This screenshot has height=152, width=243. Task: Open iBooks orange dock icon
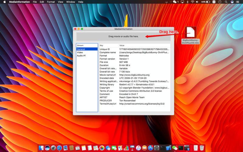145,148
